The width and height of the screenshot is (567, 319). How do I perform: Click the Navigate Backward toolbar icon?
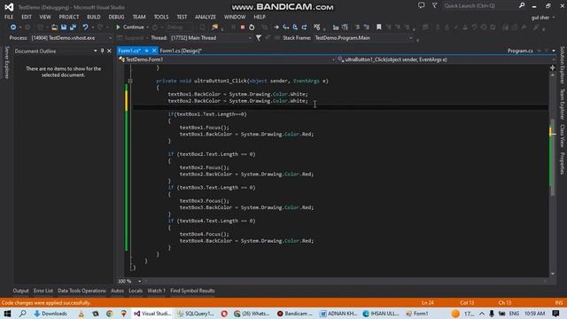pos(13,27)
